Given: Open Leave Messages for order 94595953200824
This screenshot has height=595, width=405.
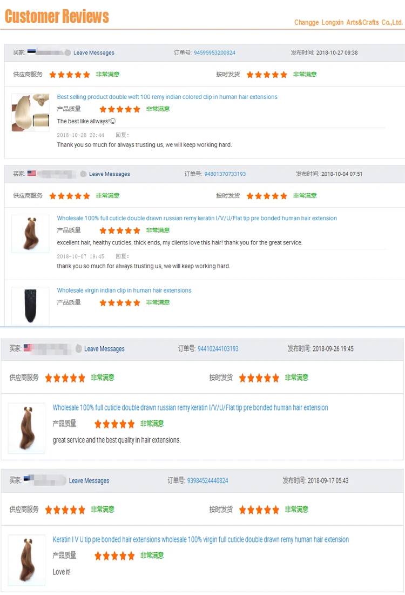Looking at the screenshot, I should coord(93,53).
